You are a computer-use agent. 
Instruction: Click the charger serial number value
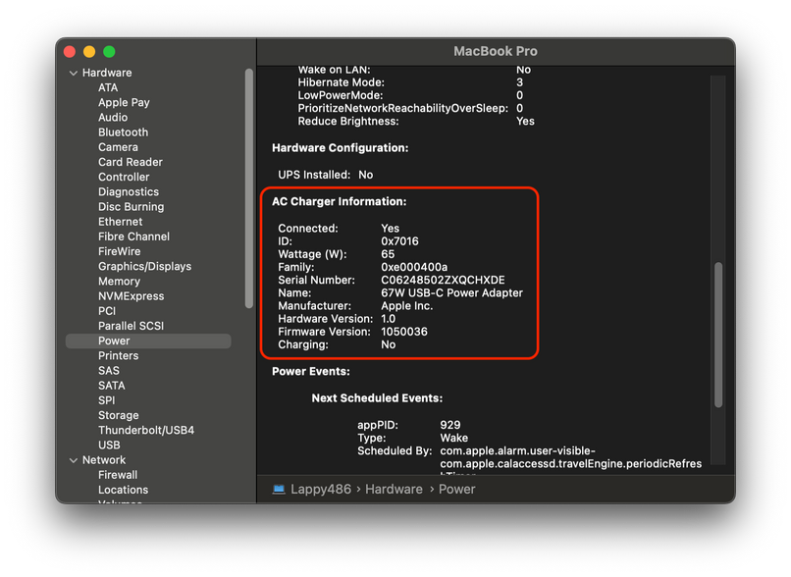443,280
